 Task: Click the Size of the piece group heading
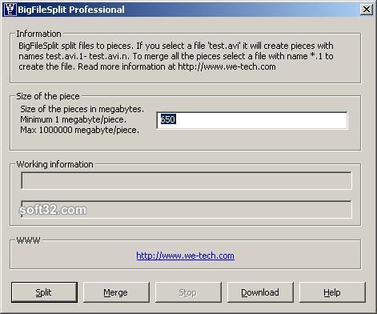click(48, 96)
